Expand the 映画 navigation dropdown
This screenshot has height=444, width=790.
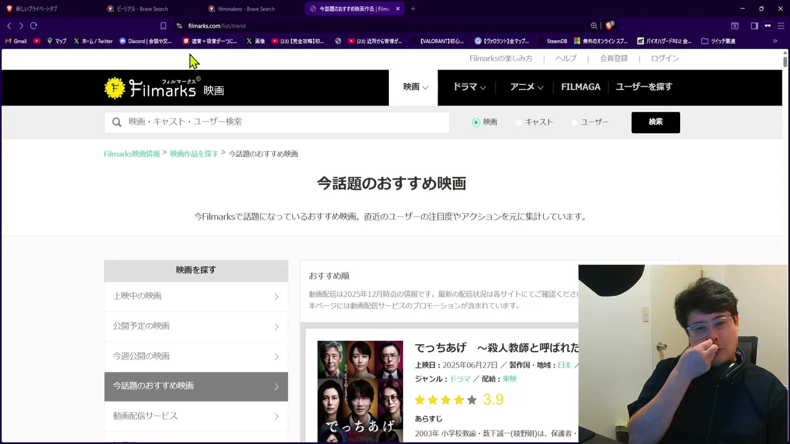tap(415, 87)
